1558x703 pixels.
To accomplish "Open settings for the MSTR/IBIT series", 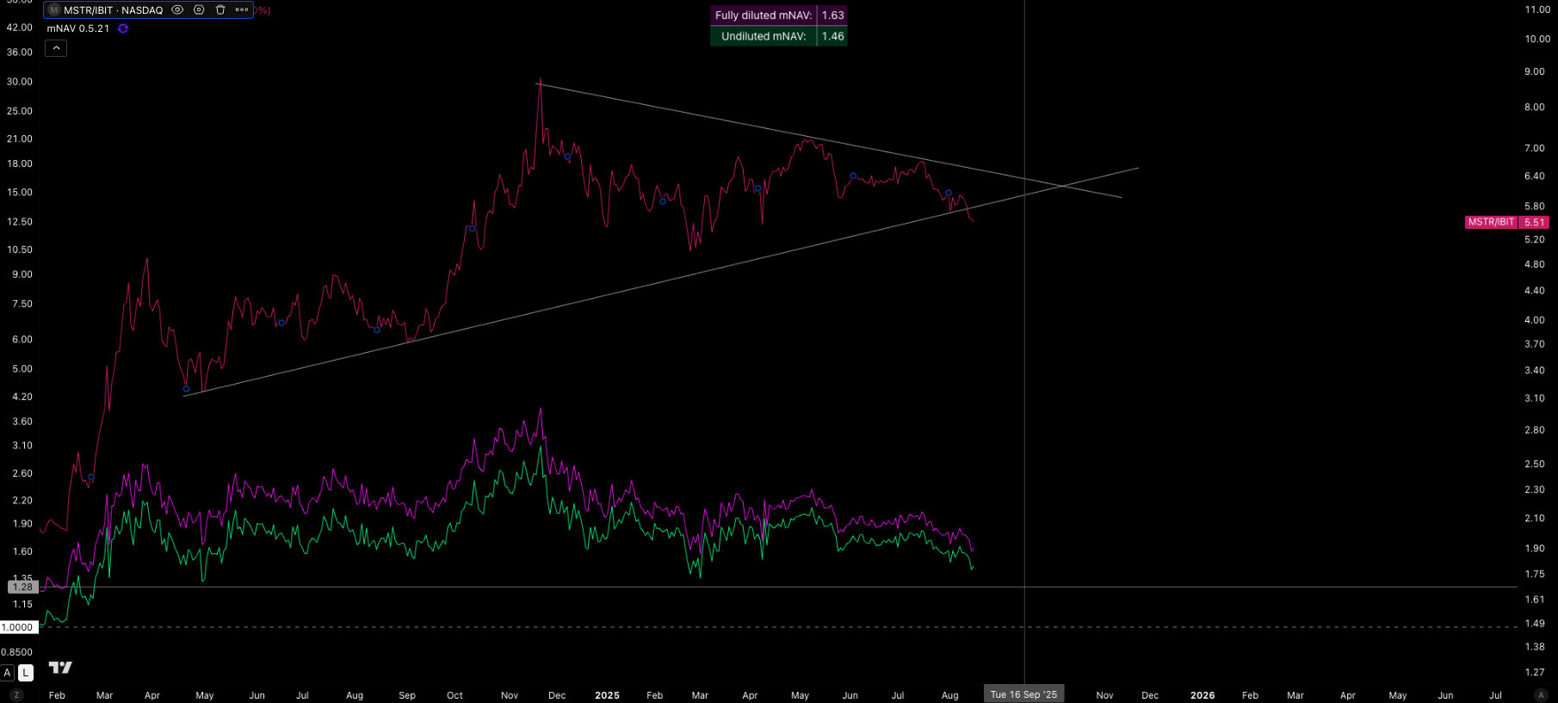I will pyautogui.click(x=199, y=10).
